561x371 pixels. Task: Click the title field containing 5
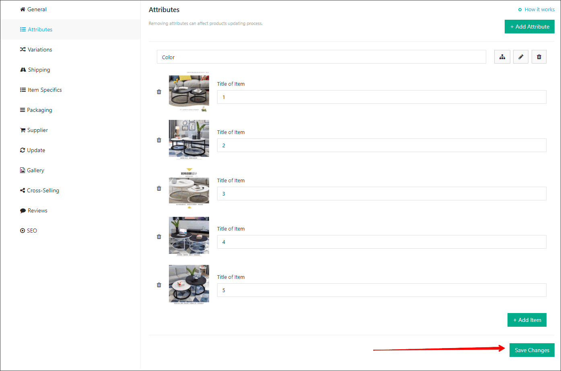click(x=382, y=290)
